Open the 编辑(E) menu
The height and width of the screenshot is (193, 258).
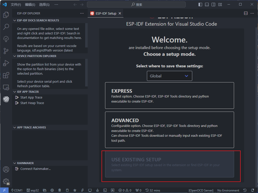30,5
